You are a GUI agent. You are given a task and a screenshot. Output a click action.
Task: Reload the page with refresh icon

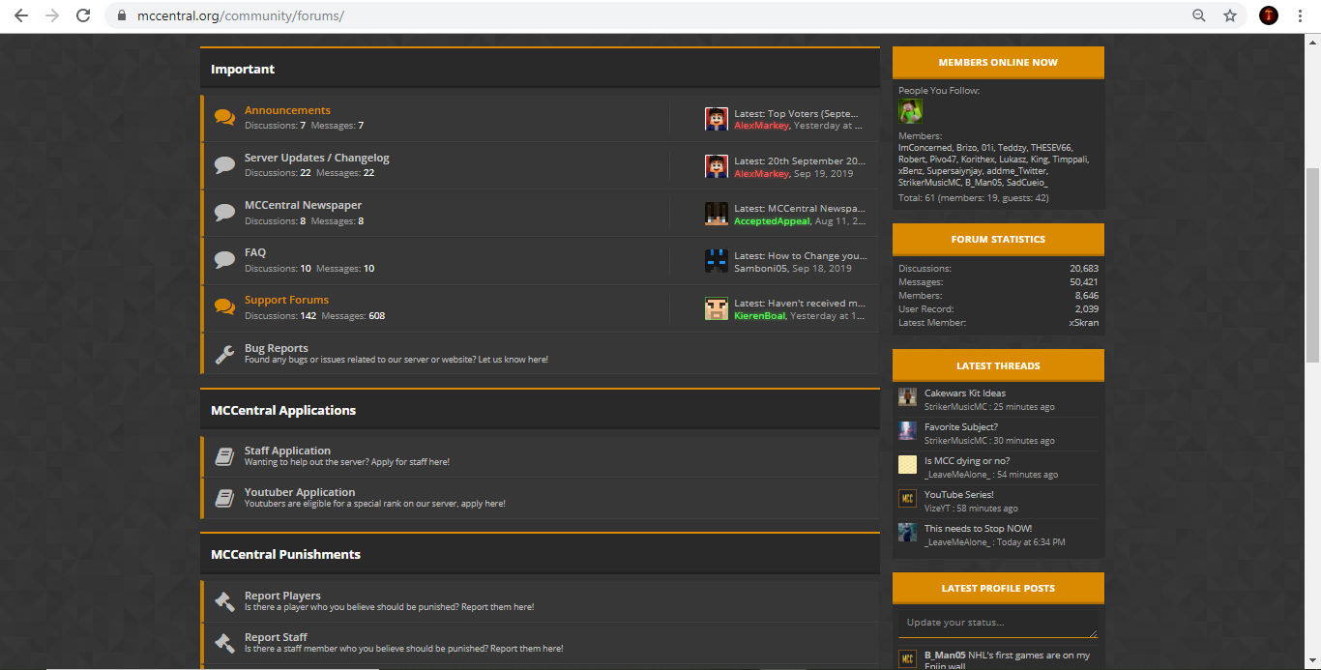83,15
